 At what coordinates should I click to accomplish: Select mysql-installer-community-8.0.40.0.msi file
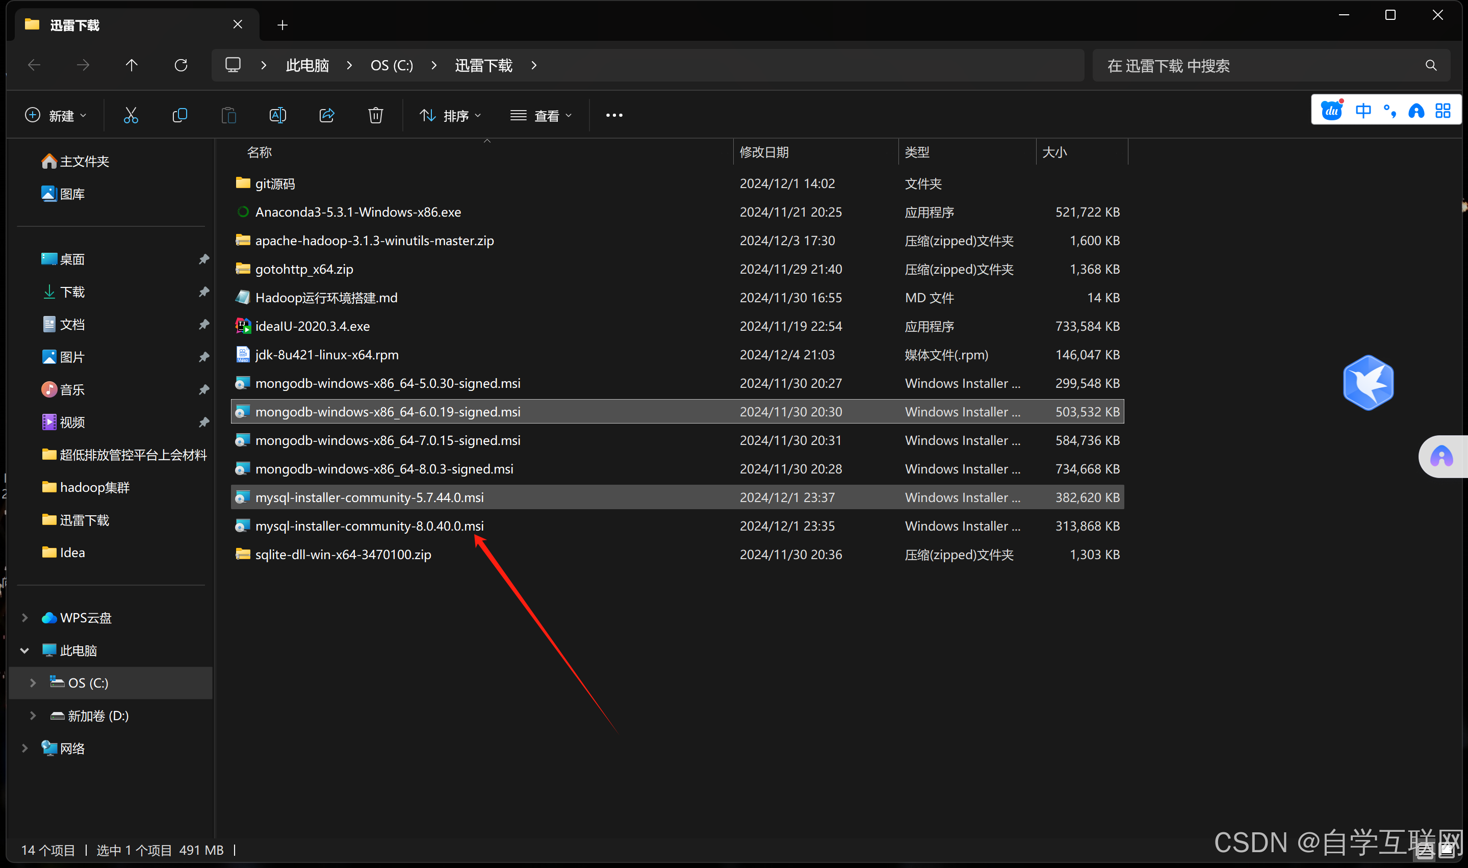pyautogui.click(x=677, y=526)
